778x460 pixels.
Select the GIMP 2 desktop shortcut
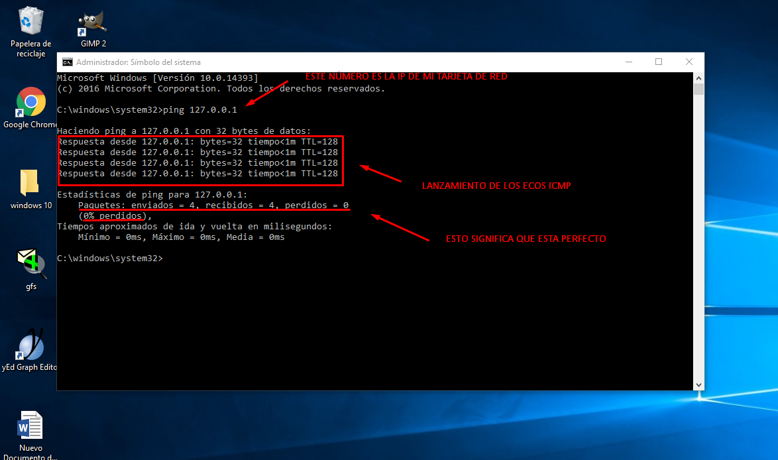(x=93, y=29)
